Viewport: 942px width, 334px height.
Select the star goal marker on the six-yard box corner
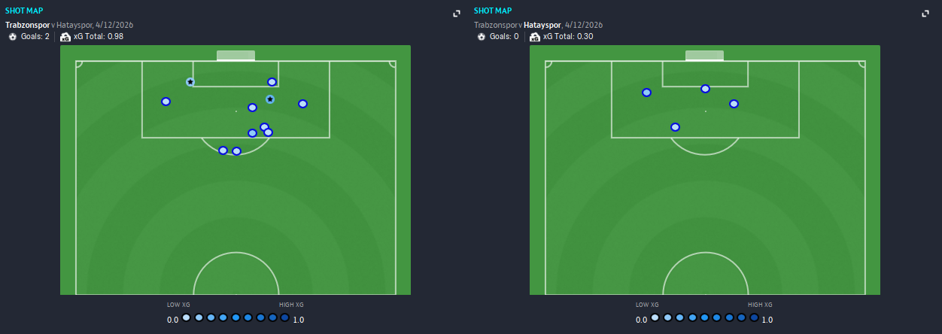pos(190,82)
